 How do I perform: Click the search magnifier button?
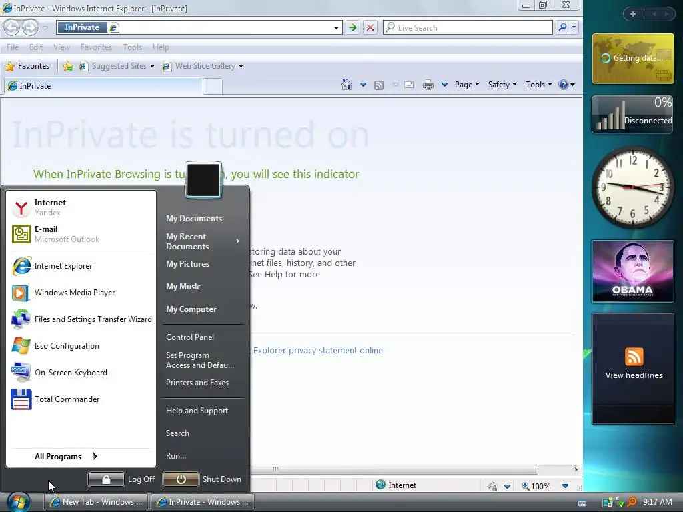562,27
